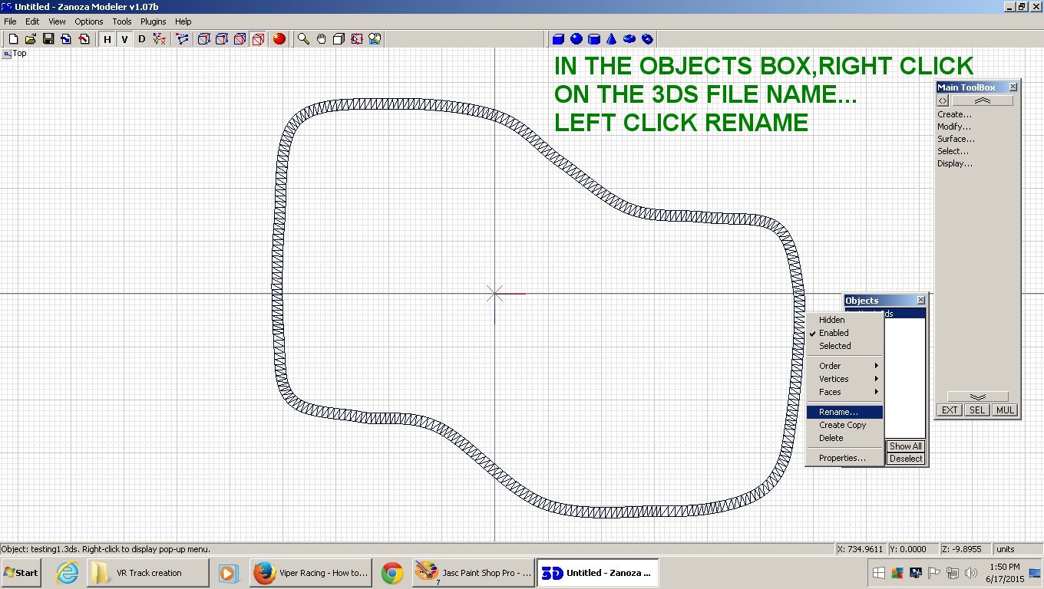
Task: Click the Show All button
Action: point(906,446)
